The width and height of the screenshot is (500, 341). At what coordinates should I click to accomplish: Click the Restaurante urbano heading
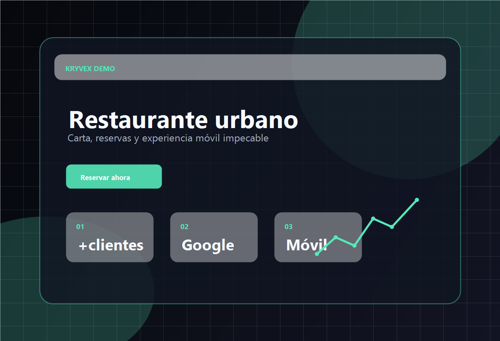pyautogui.click(x=183, y=120)
